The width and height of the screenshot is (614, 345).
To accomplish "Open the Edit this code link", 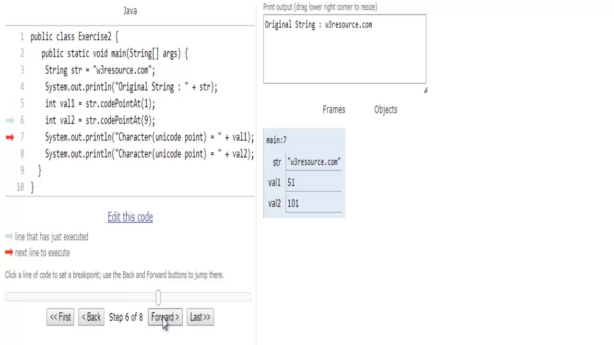I will click(130, 217).
